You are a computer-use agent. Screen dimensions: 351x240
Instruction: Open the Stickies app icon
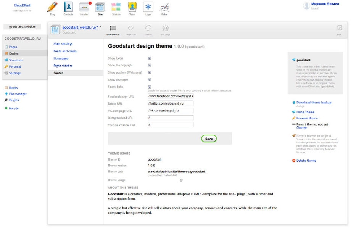[x=116, y=7]
